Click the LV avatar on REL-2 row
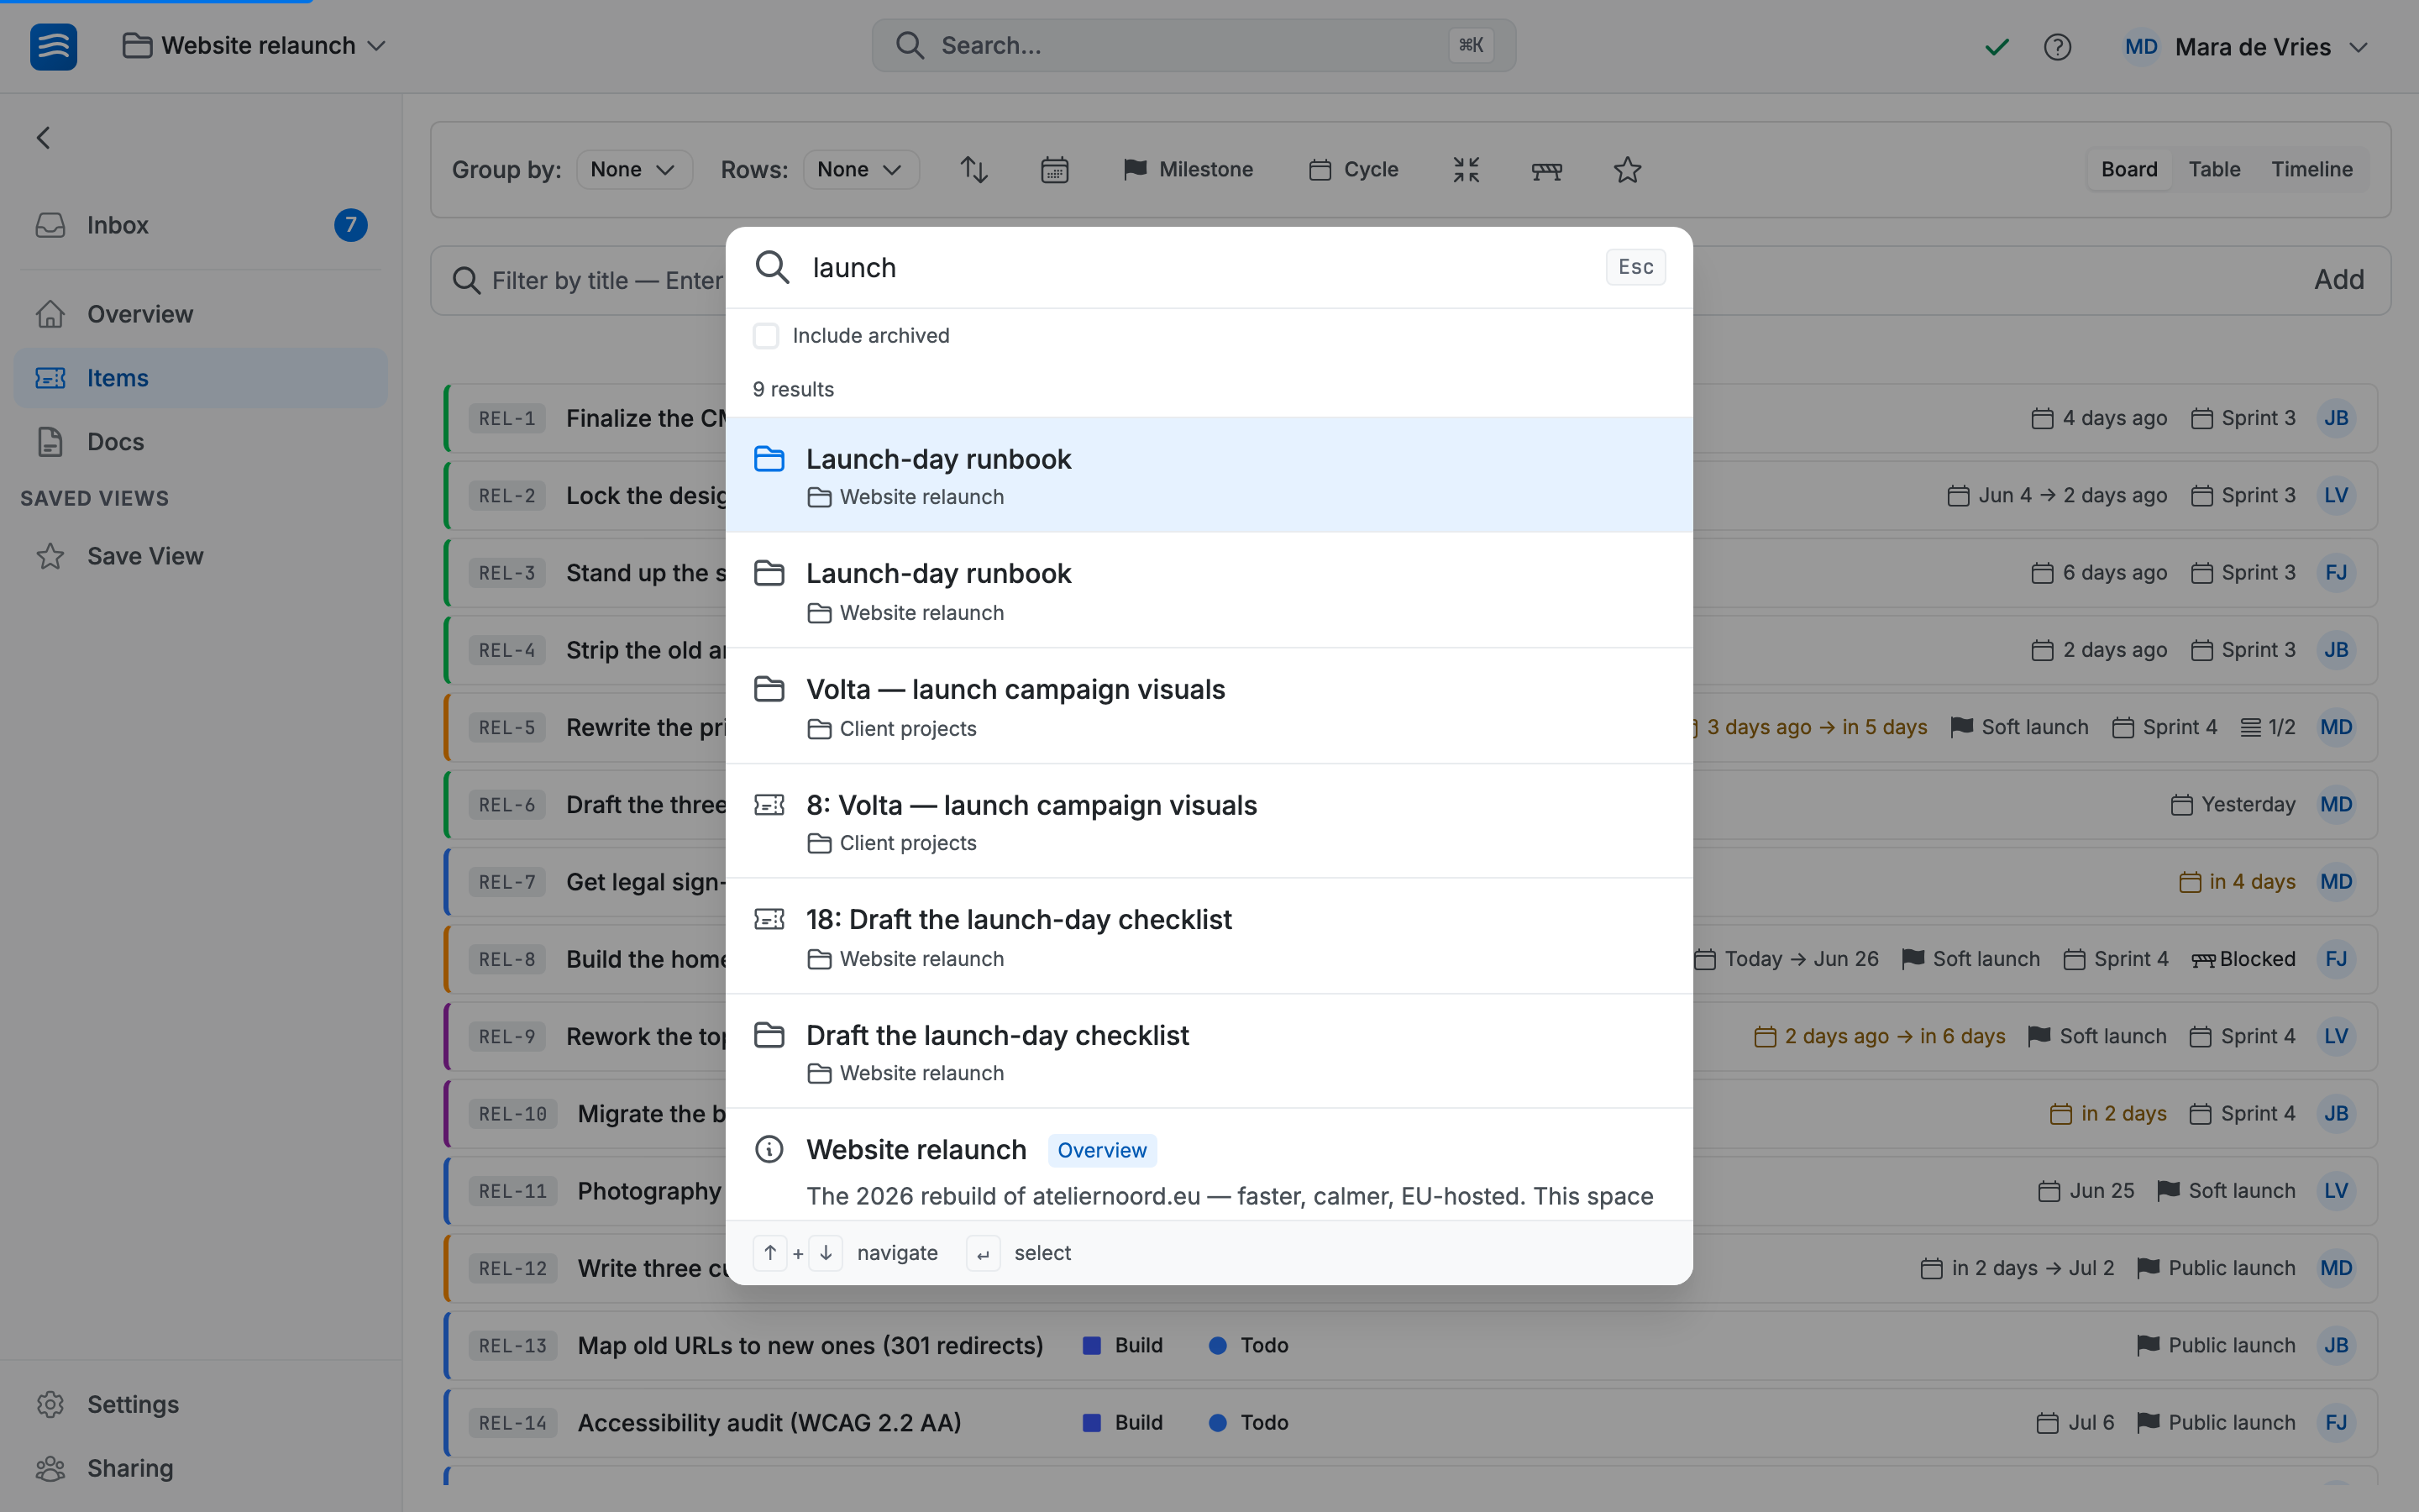The width and height of the screenshot is (2419, 1512). [2336, 495]
